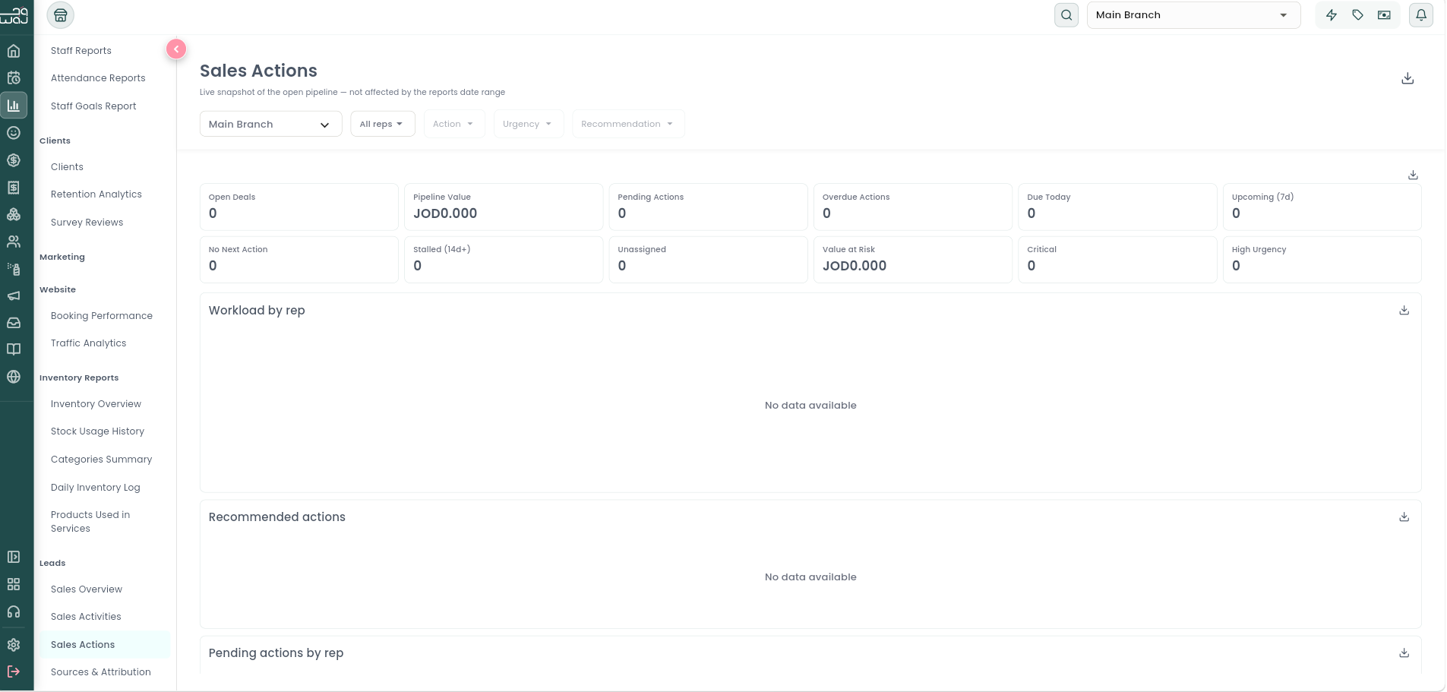Open the stacked boxes inventory icon
This screenshot has height=692, width=1447.
click(x=14, y=214)
